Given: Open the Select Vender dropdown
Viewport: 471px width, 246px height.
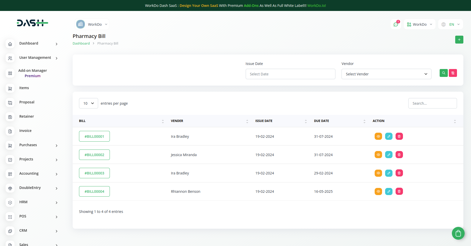Looking at the screenshot, I should [x=386, y=74].
